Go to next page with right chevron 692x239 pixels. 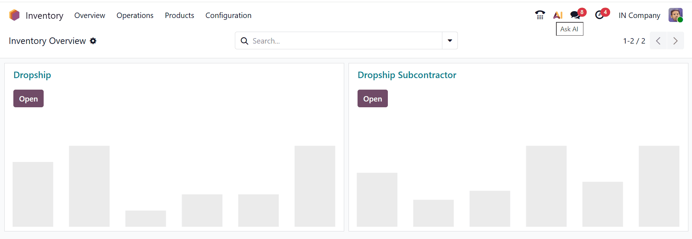[x=675, y=41]
